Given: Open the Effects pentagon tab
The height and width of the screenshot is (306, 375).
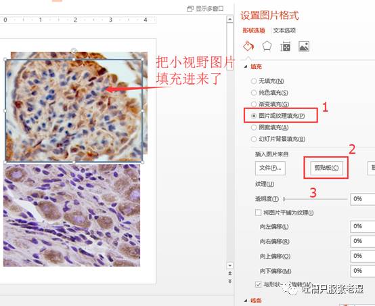Looking at the screenshot, I should tap(267, 46).
